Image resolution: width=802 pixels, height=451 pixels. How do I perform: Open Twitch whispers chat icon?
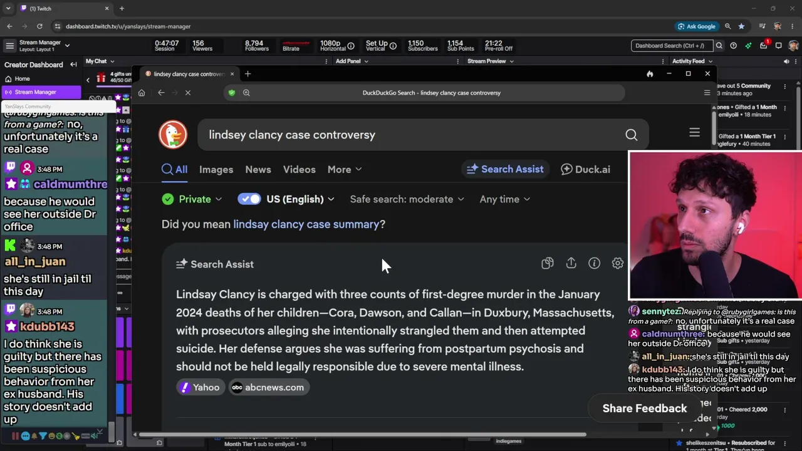point(779,46)
